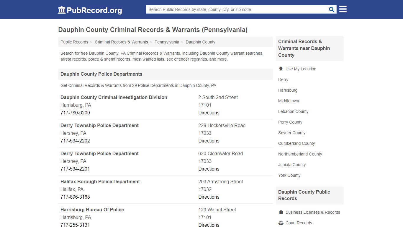Click Criminal Records & Warrants near Dauphin heading
403x227 pixels.
[304, 48]
